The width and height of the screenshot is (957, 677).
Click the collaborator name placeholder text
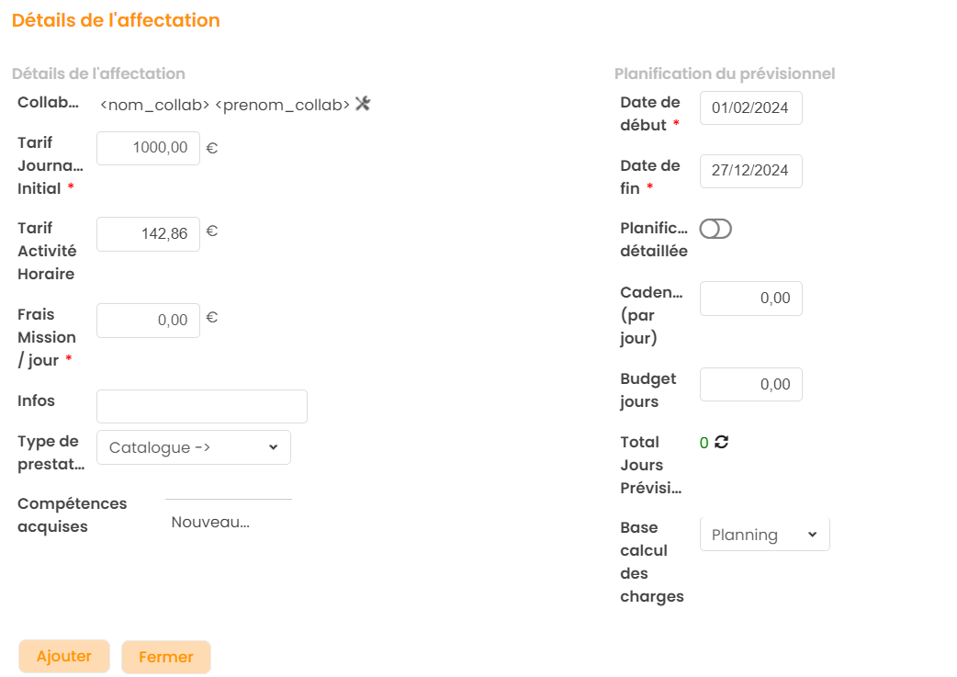click(x=224, y=105)
